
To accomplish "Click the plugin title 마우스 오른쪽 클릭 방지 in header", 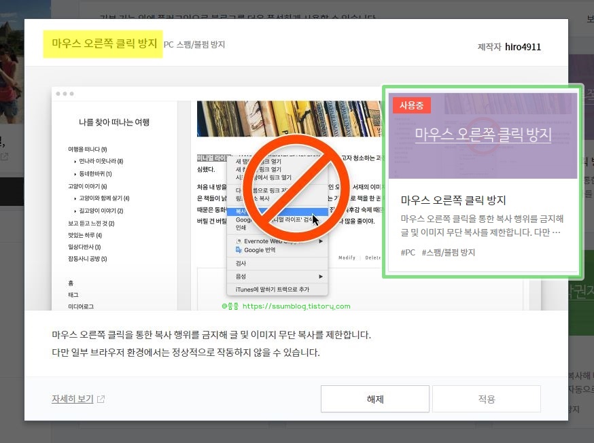I will (104, 43).
